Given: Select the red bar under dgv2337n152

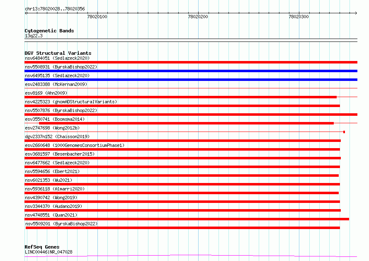Looking at the screenshot, I should [x=182, y=141].
